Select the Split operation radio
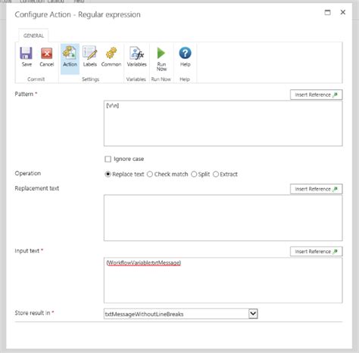Image resolution: width=359 pixels, height=353 pixels. tap(194, 174)
